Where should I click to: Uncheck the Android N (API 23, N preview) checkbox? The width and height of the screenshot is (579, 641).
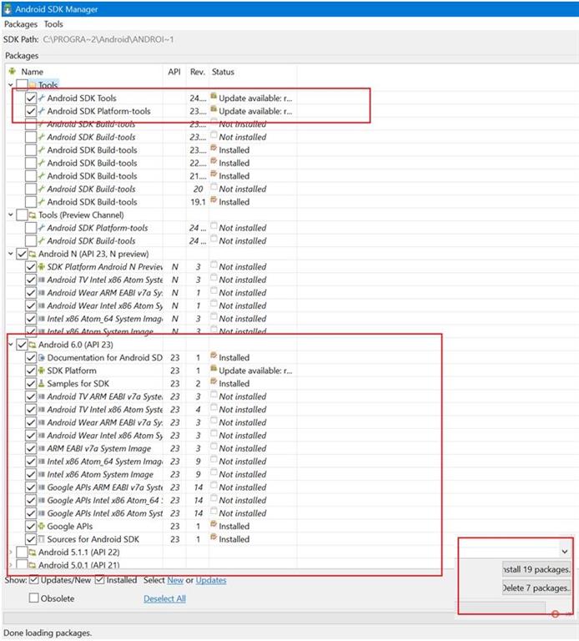click(x=22, y=254)
